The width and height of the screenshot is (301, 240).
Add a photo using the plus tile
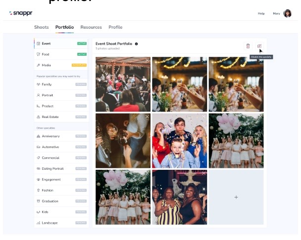[236, 198]
